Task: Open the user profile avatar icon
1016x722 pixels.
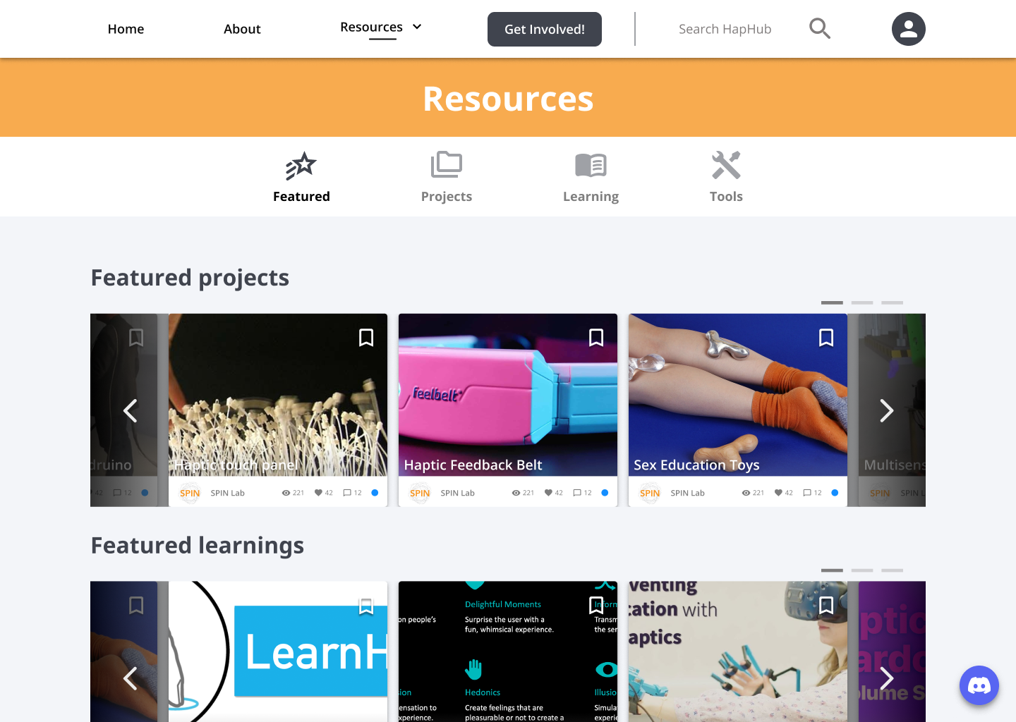Action: (909, 29)
